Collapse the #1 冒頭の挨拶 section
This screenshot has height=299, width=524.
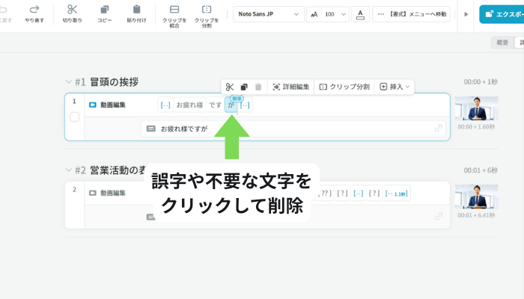click(x=69, y=81)
